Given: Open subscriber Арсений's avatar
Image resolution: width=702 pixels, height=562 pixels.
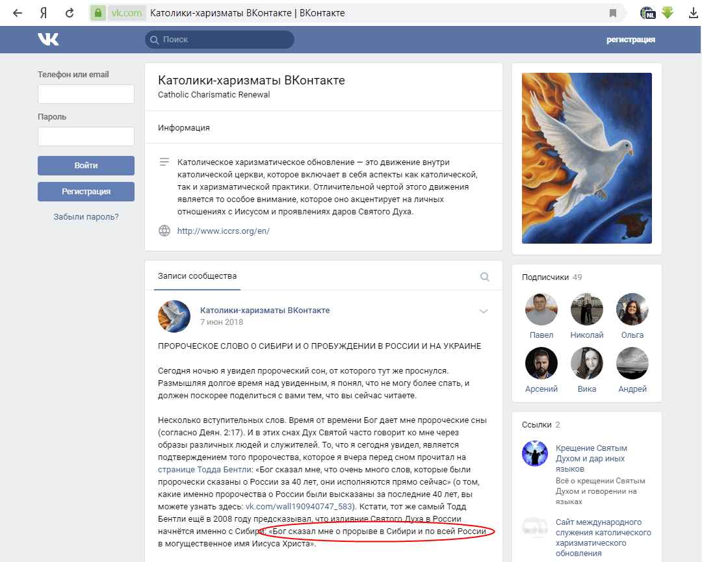Looking at the screenshot, I should (x=541, y=363).
